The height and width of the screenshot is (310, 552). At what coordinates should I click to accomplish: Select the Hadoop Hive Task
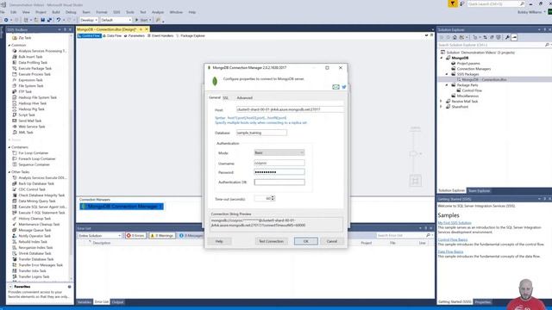click(33, 103)
